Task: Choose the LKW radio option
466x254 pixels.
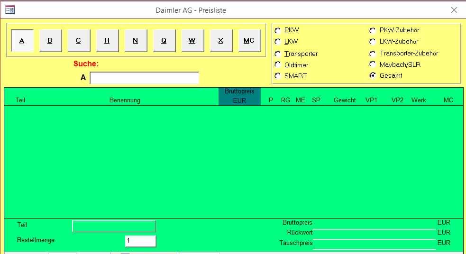Action: (x=278, y=42)
